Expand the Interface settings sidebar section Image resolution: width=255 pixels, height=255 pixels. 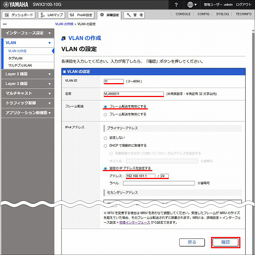27,33
